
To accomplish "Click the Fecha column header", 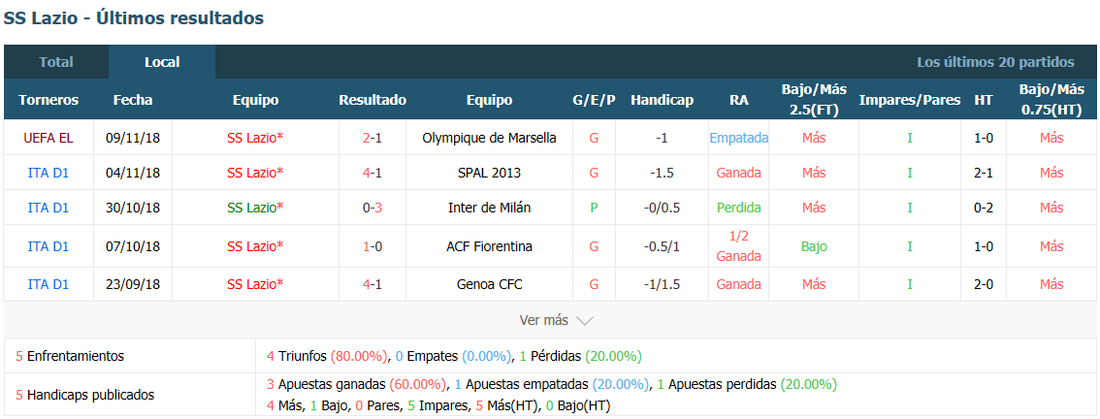I will coord(133,100).
